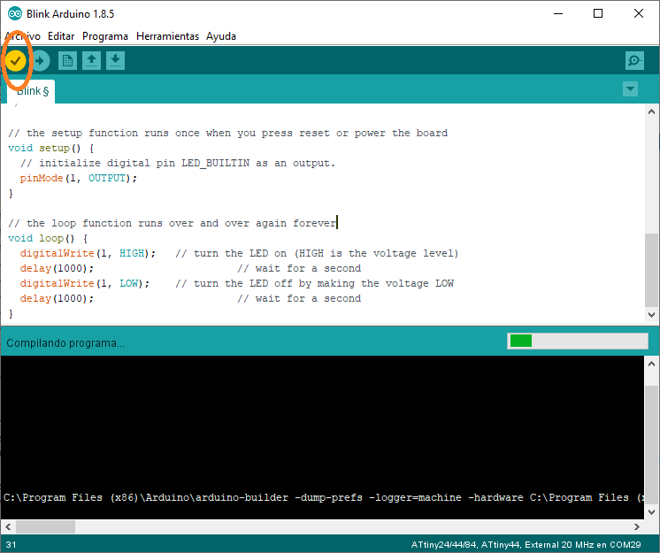Click the code editor scroll up arrow
660x553 pixels.
point(651,111)
